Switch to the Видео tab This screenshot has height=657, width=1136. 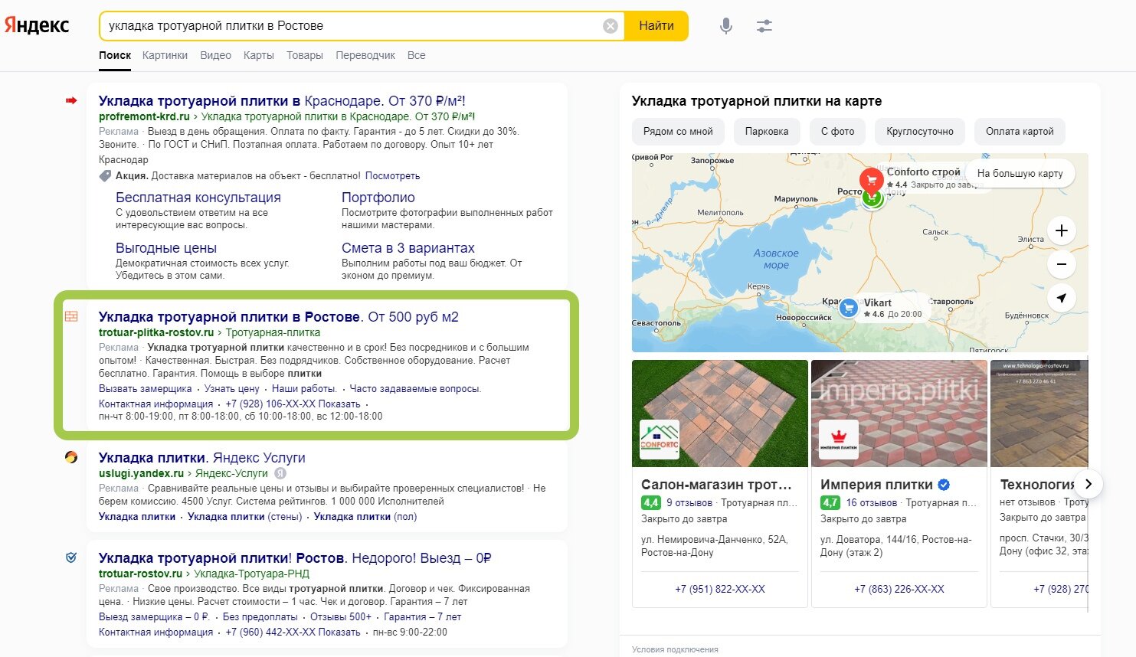pyautogui.click(x=215, y=55)
